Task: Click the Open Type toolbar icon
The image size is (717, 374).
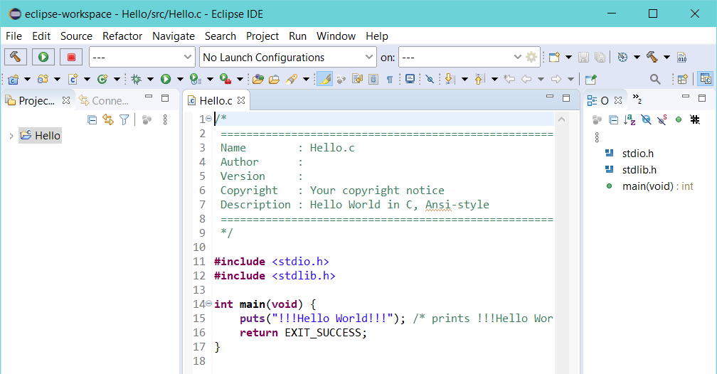Action: click(x=257, y=79)
